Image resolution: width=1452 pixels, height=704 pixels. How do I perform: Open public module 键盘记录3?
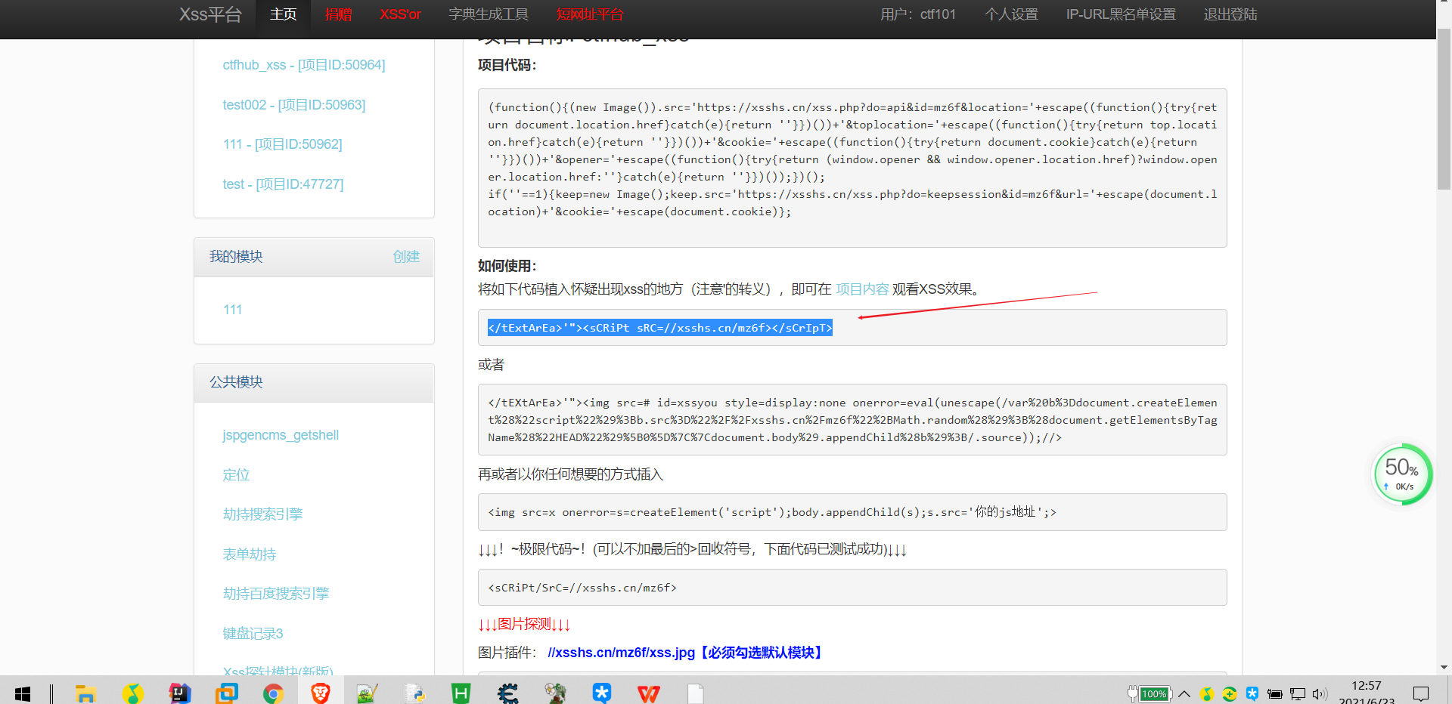click(253, 634)
